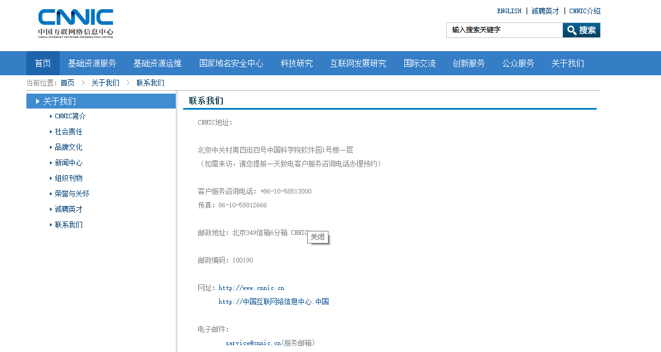661x352 pixels.
Task: Open the 中国互联网络信息中心.中国 URL link
Action: pyautogui.click(x=273, y=301)
